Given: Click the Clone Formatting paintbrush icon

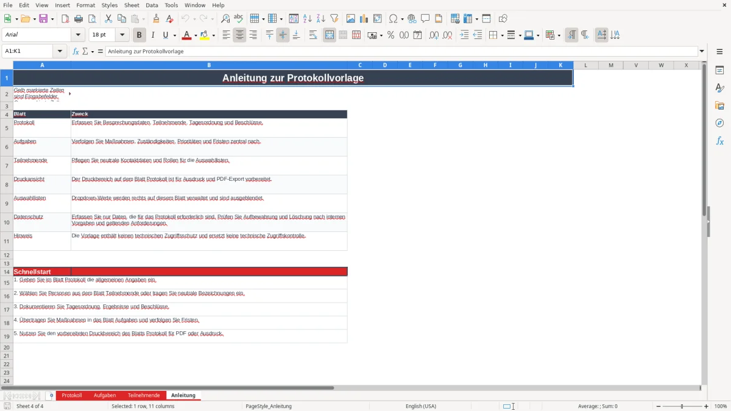Looking at the screenshot, I should [157, 19].
